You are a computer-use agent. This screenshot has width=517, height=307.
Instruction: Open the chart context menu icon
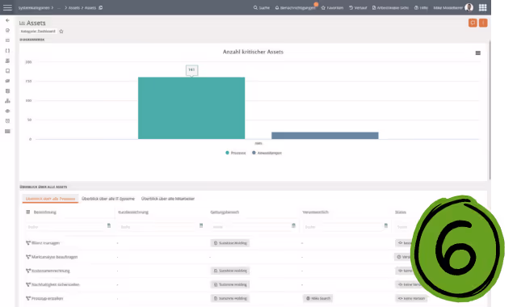coord(477,53)
